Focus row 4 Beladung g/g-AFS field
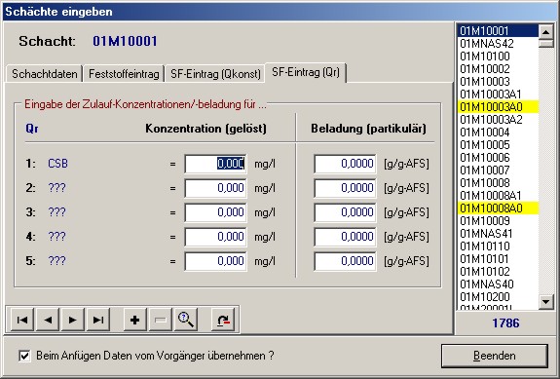560x379 pixels. click(345, 237)
